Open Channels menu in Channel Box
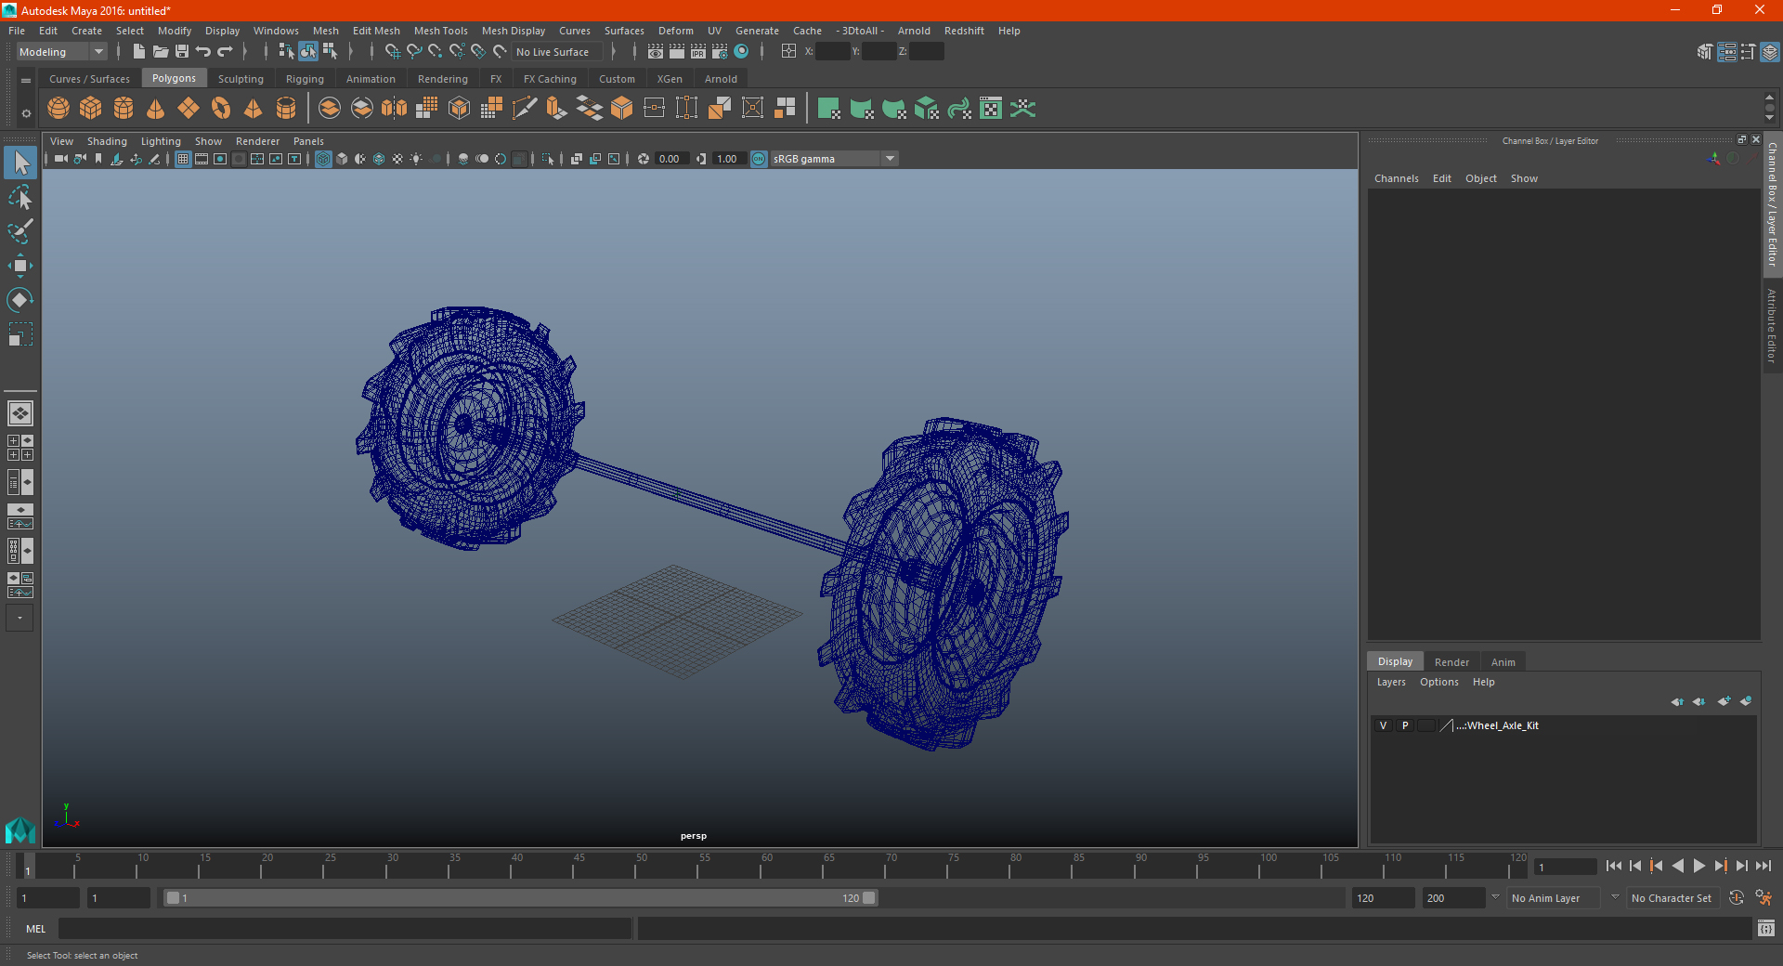Screen dimensions: 1783x966 click(1397, 178)
